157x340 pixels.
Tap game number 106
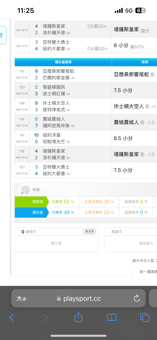(22, 103)
